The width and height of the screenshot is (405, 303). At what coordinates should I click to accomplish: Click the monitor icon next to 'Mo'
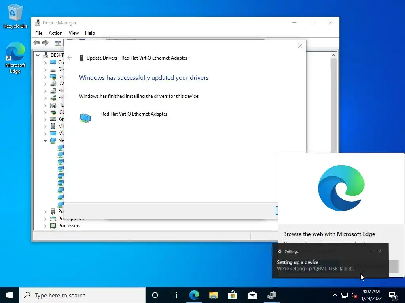click(53, 133)
